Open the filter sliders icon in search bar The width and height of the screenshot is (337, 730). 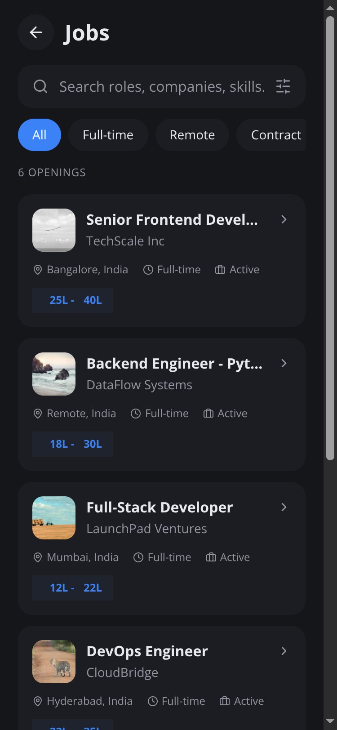tap(283, 86)
